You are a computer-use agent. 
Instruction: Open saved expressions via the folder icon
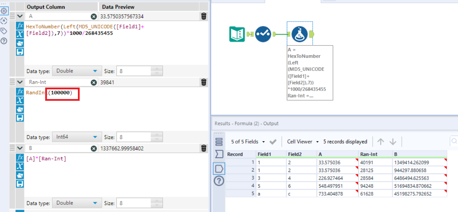[x=19, y=42]
